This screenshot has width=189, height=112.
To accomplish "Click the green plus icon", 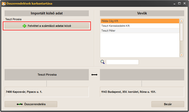I will point(24,26).
